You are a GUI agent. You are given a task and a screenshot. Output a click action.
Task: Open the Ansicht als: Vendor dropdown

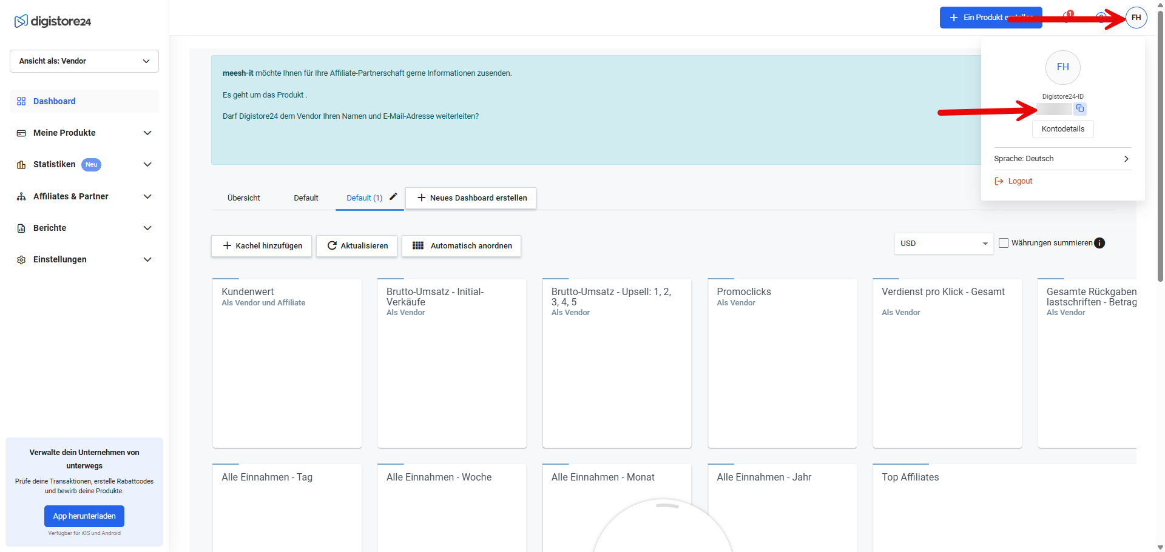84,61
